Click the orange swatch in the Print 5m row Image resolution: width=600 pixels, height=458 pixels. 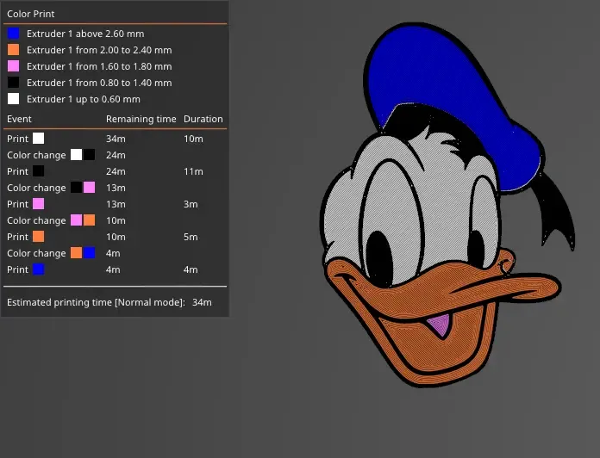(38, 237)
